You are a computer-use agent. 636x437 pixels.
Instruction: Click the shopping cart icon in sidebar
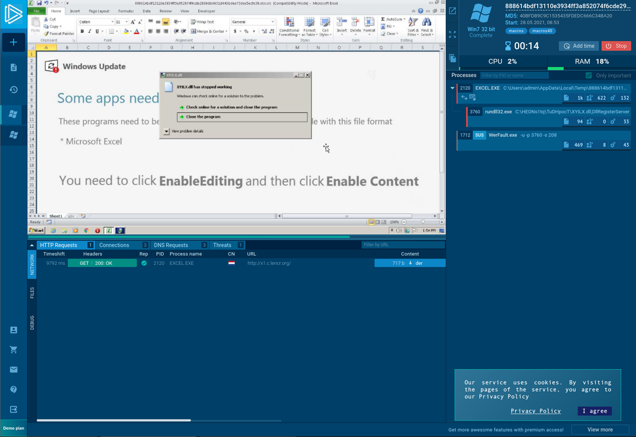click(x=14, y=350)
